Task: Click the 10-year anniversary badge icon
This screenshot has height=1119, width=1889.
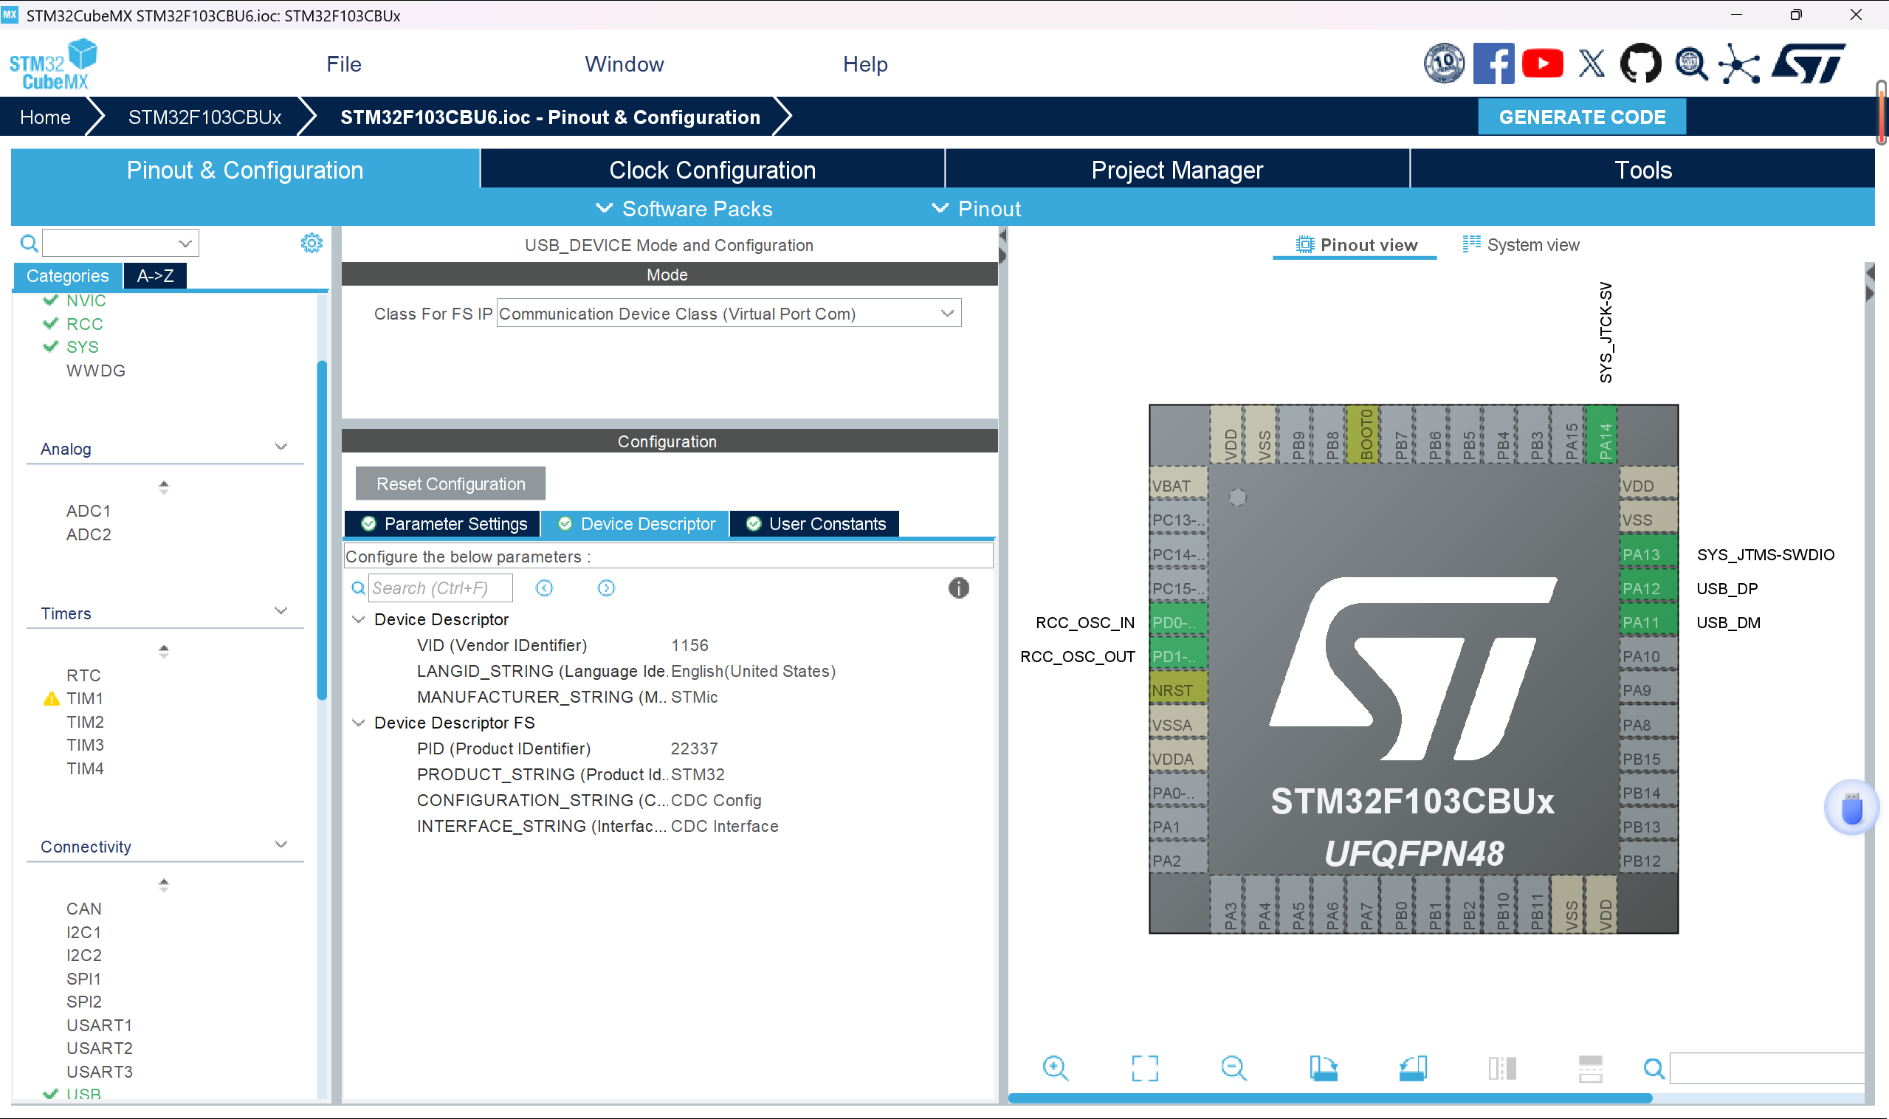Action: 1444,64
